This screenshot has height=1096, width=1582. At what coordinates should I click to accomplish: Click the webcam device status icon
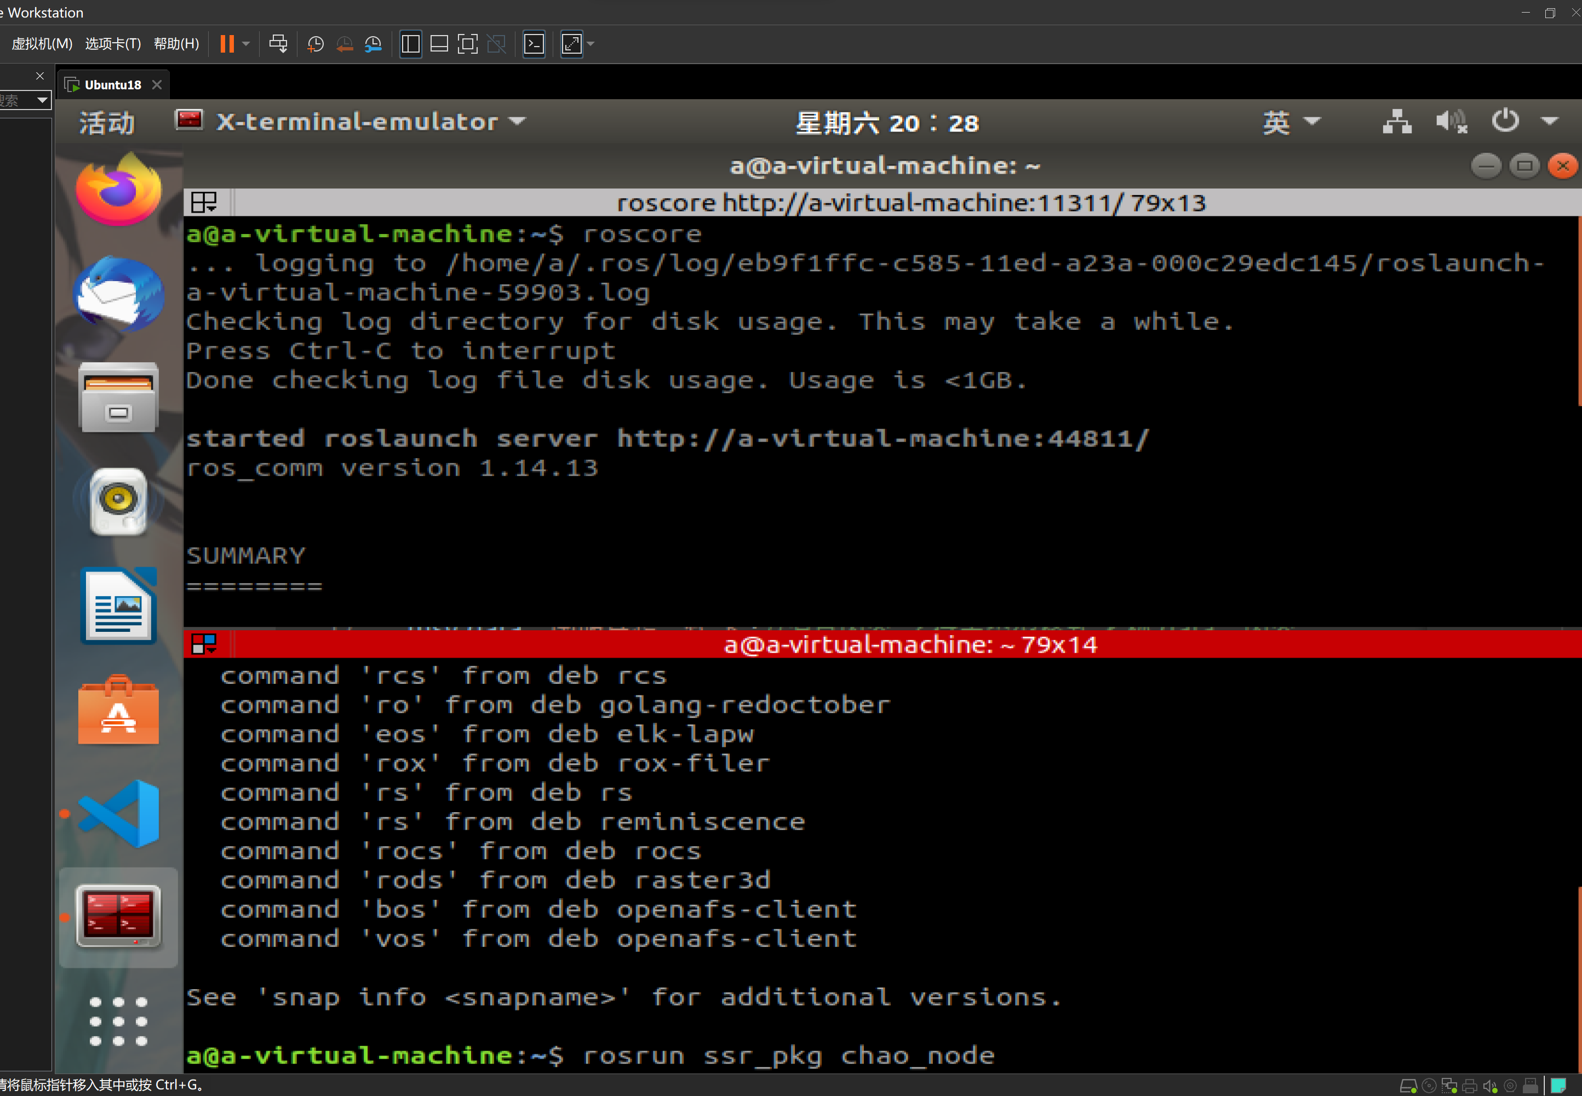point(1510,1086)
